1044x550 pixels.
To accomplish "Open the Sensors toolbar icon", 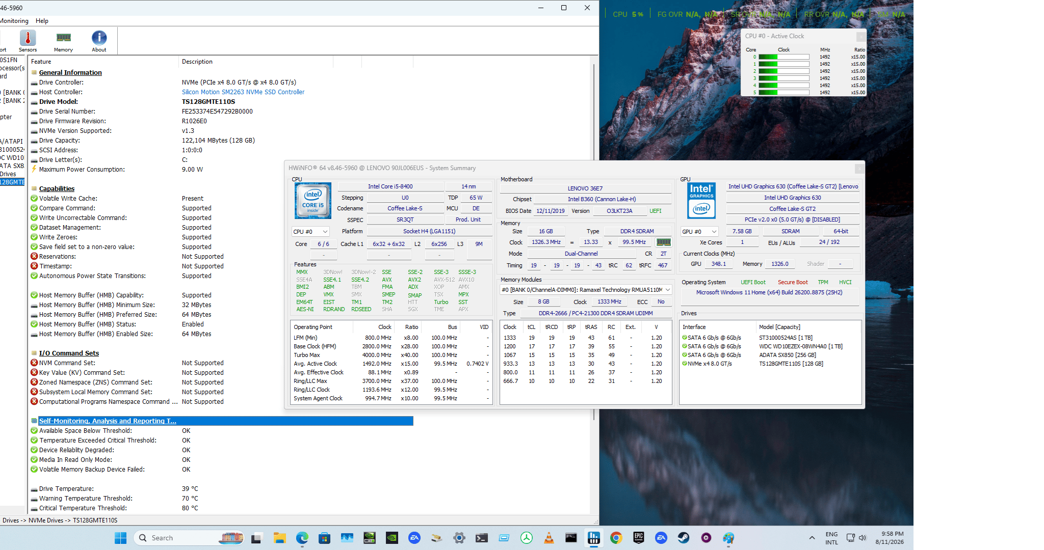I will (x=28, y=41).
